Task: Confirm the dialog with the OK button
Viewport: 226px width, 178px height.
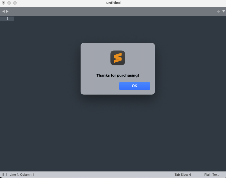Action: pos(135,86)
